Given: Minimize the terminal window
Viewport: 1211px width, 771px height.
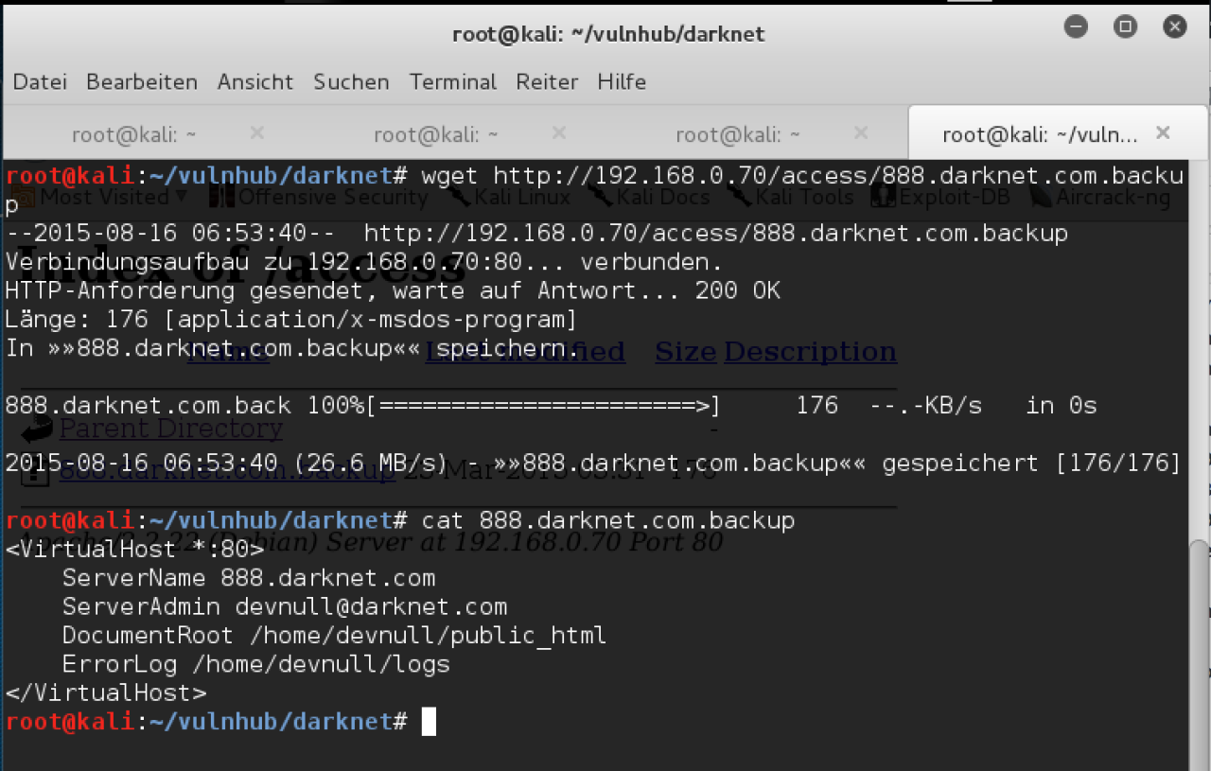Looking at the screenshot, I should point(1076,26).
